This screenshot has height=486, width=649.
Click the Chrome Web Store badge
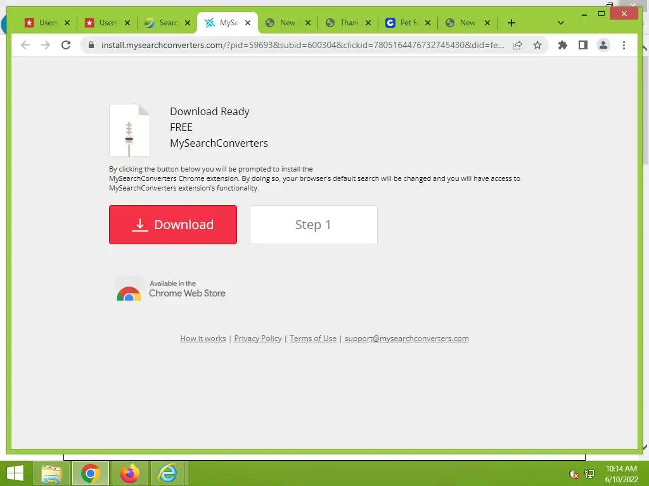pyautogui.click(x=170, y=289)
